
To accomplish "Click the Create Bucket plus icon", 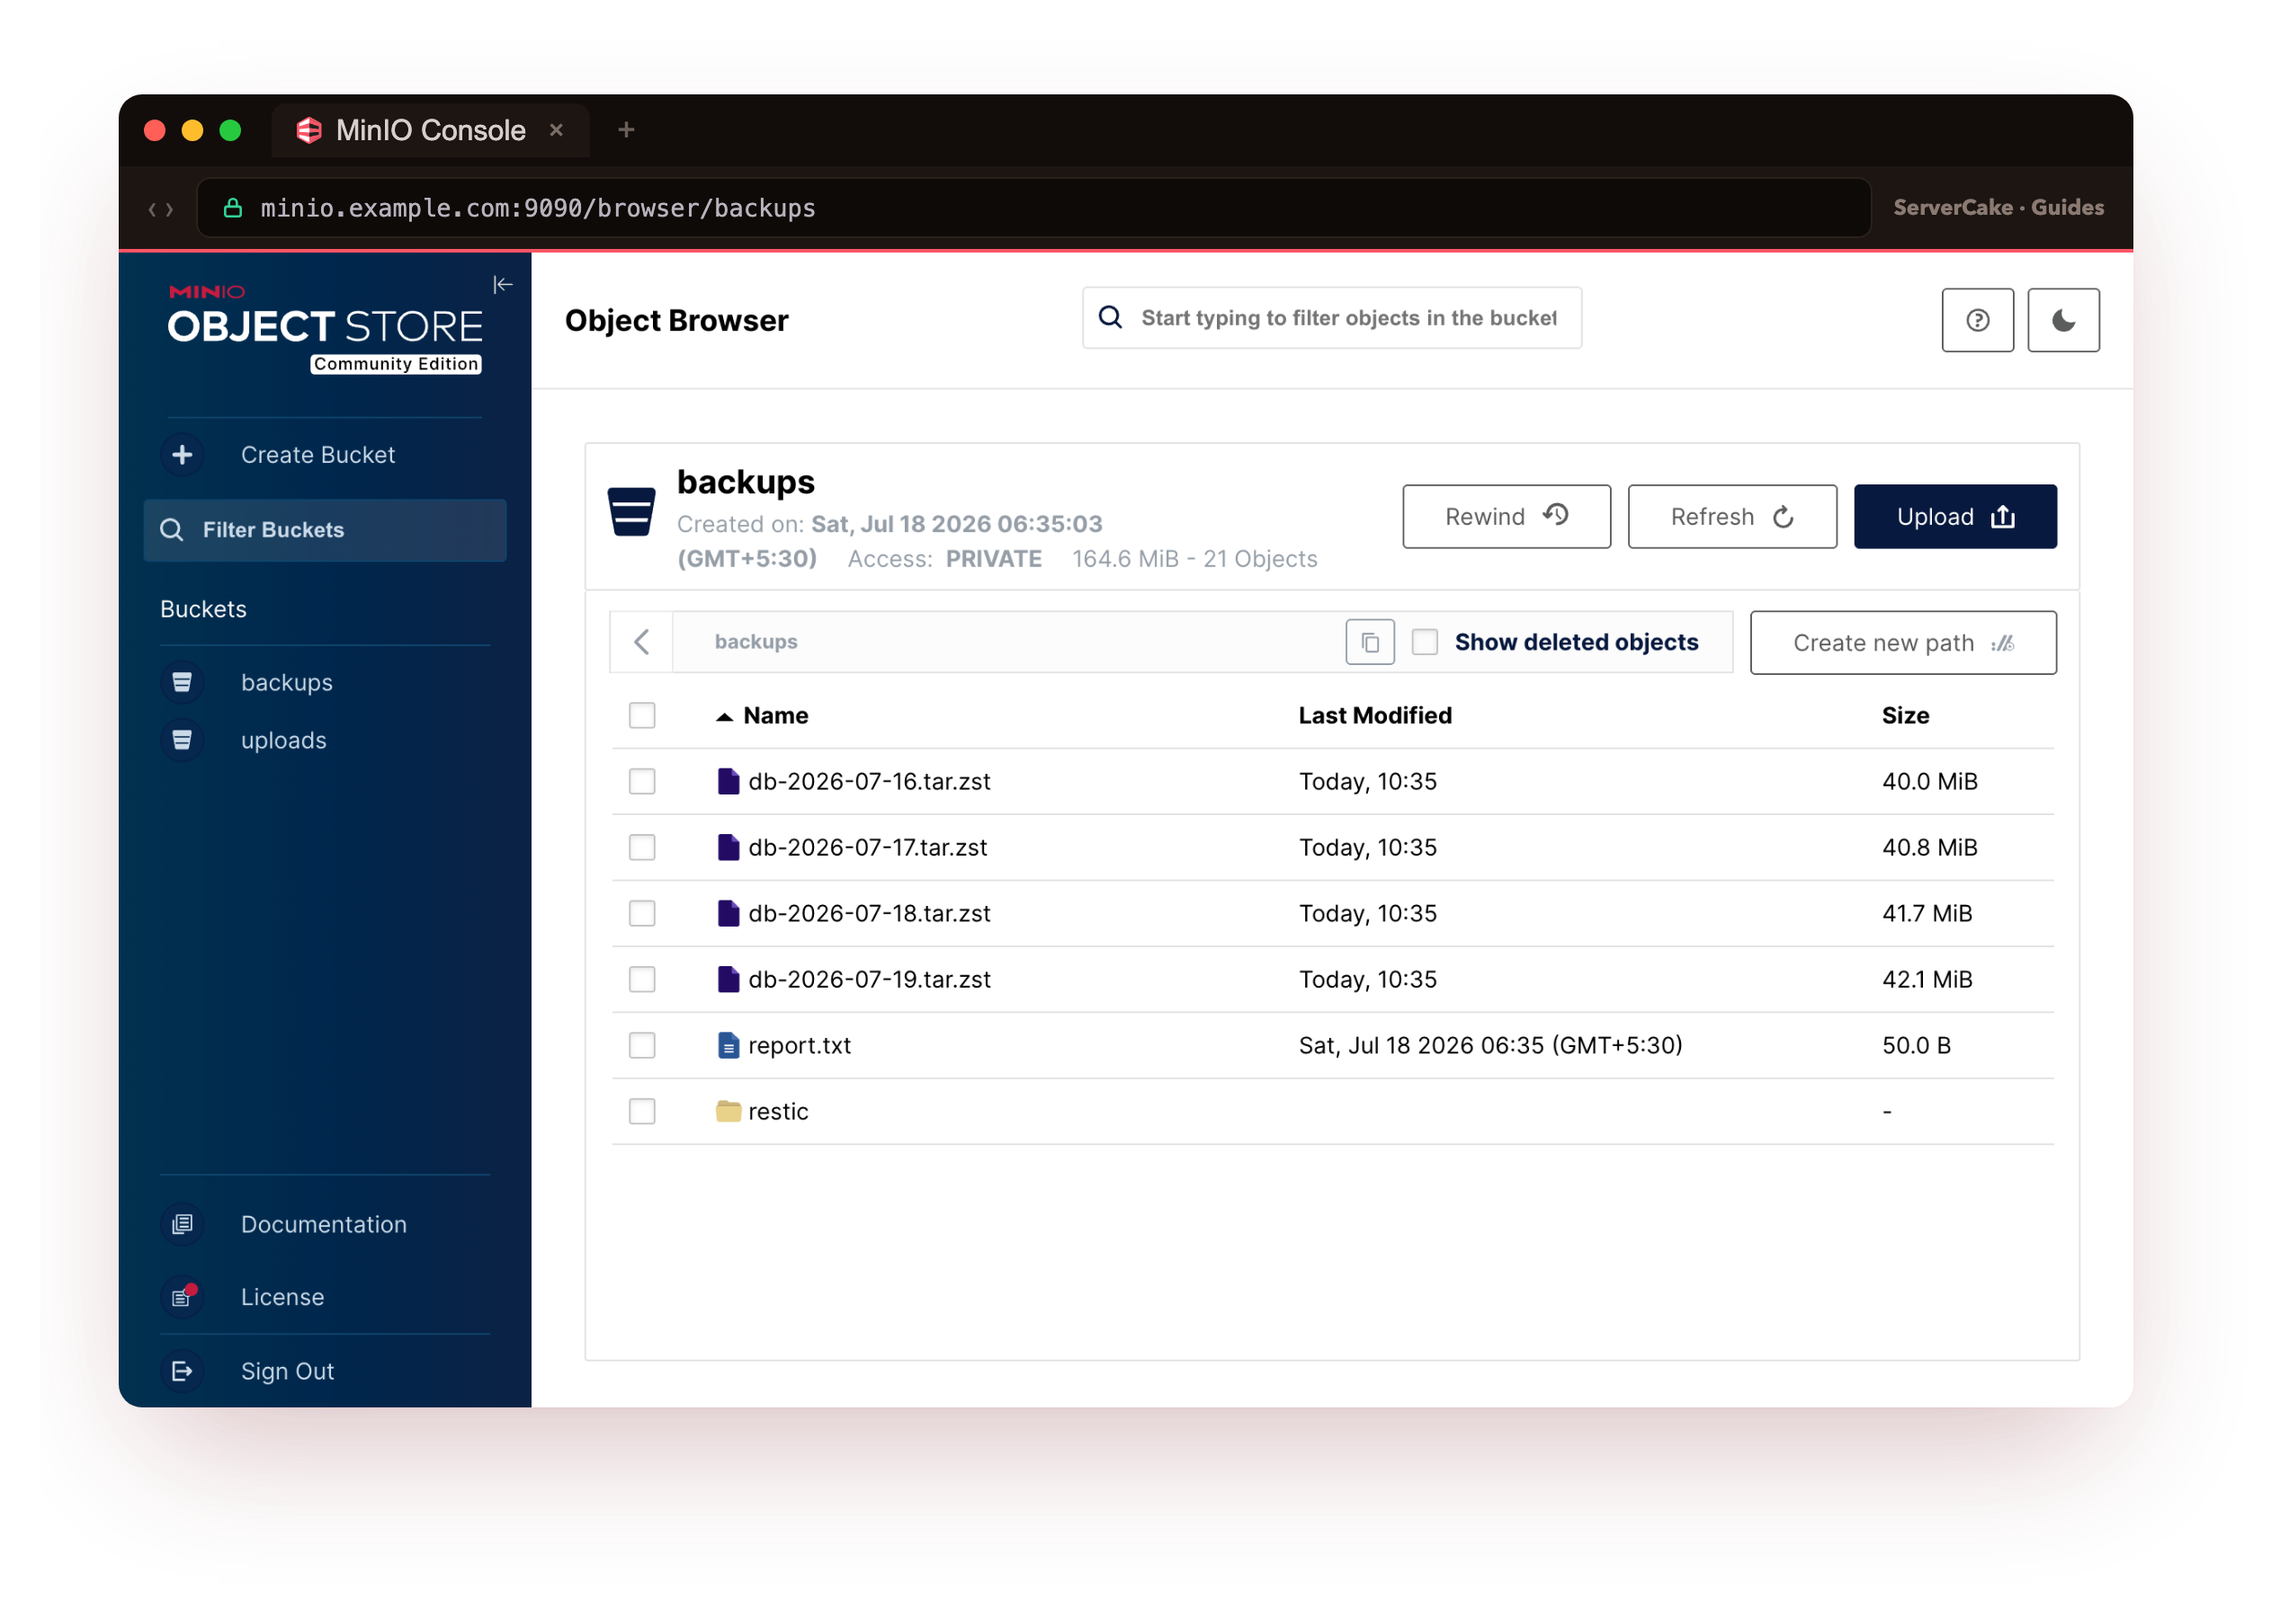I will 183,455.
